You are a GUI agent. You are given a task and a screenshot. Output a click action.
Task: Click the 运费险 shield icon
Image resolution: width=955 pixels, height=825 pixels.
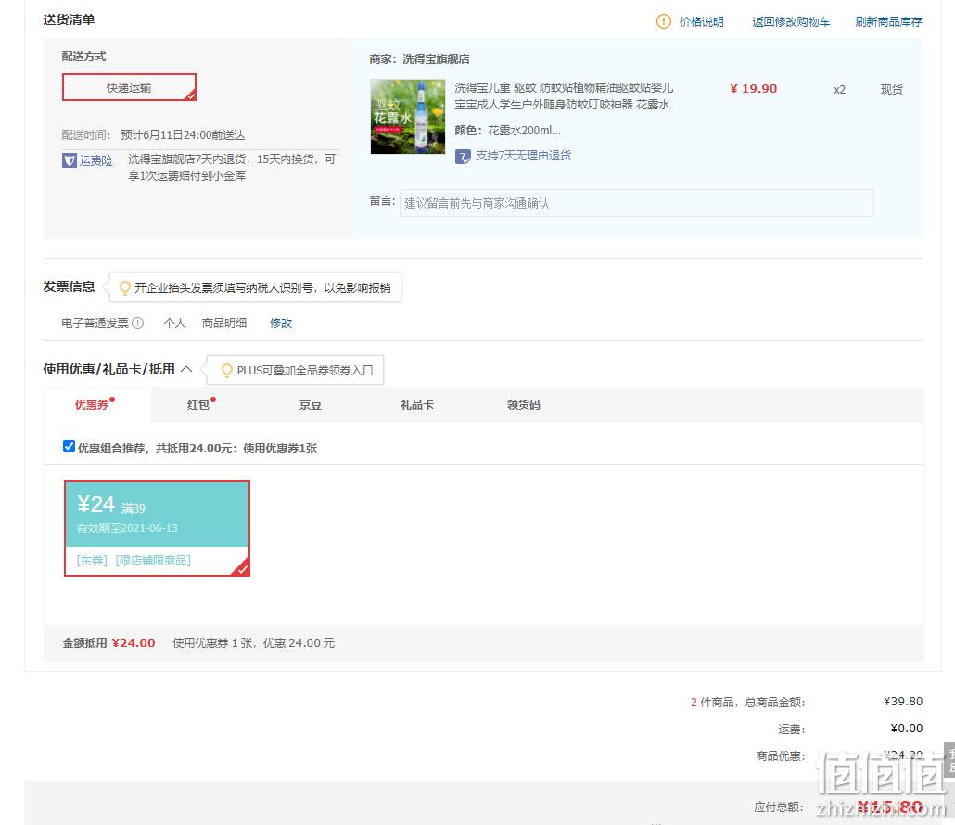(x=70, y=160)
